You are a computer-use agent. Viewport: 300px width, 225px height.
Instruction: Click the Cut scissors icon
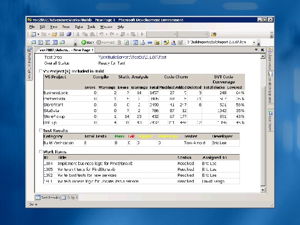(x=77, y=34)
